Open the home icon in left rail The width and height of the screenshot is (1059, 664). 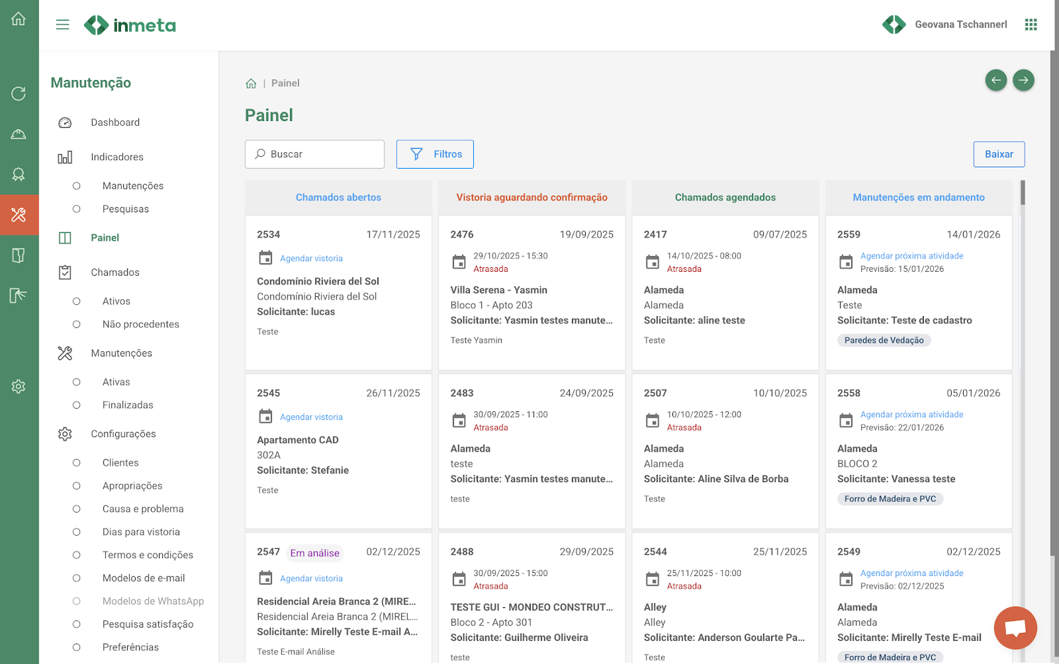(x=19, y=19)
